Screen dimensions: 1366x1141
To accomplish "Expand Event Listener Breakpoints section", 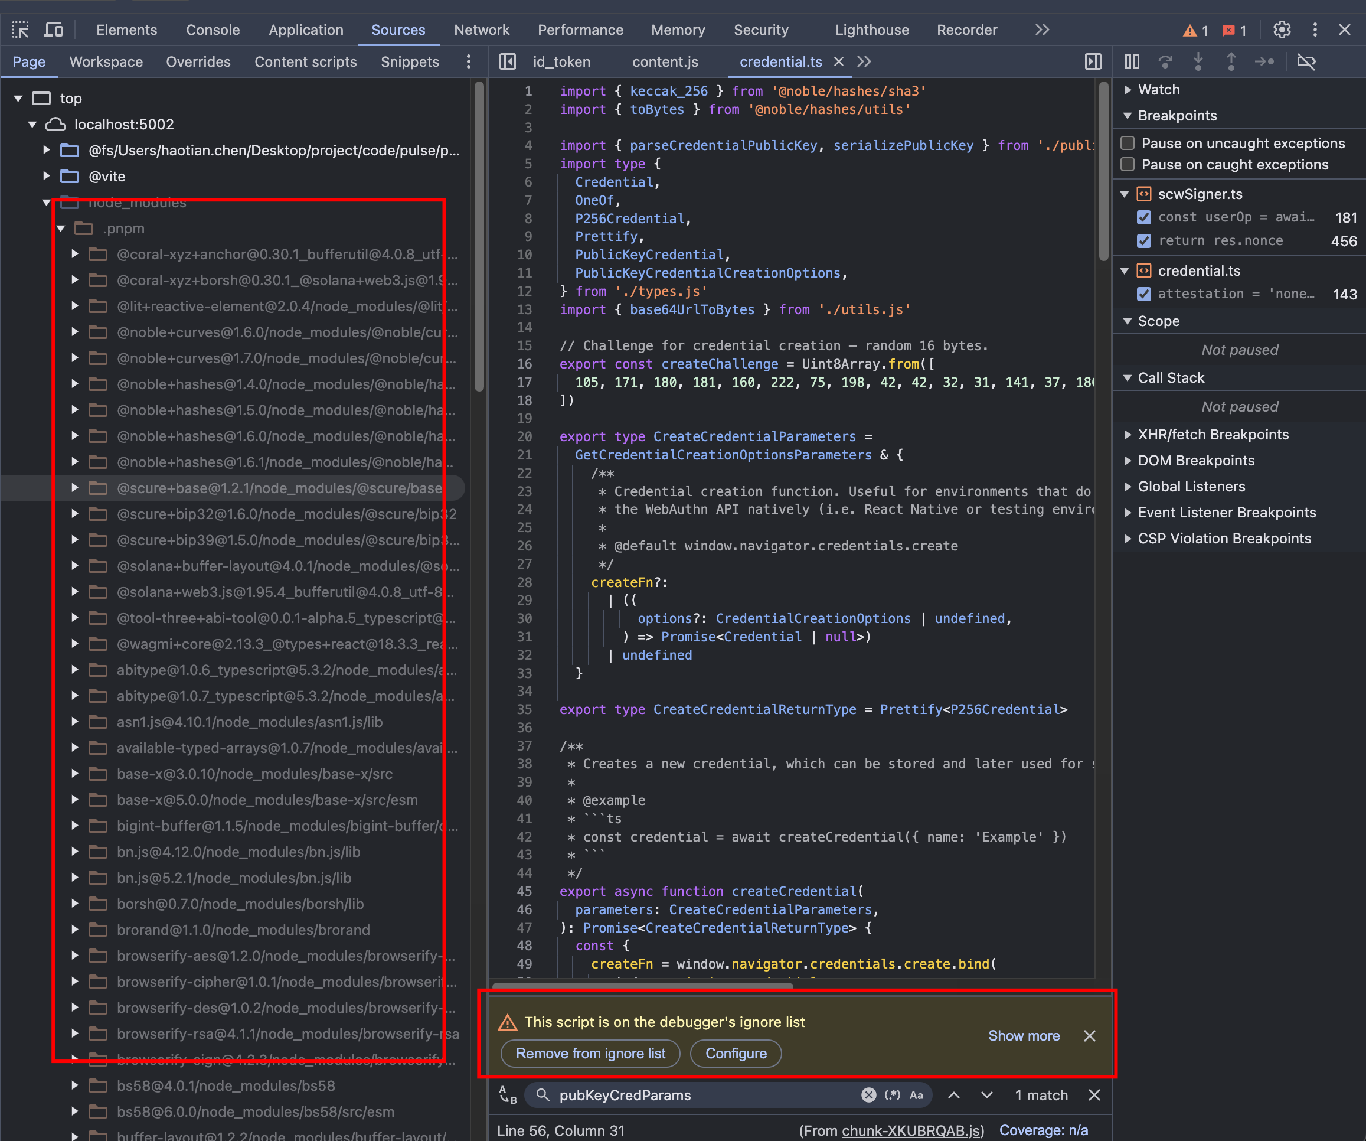I will click(1128, 513).
